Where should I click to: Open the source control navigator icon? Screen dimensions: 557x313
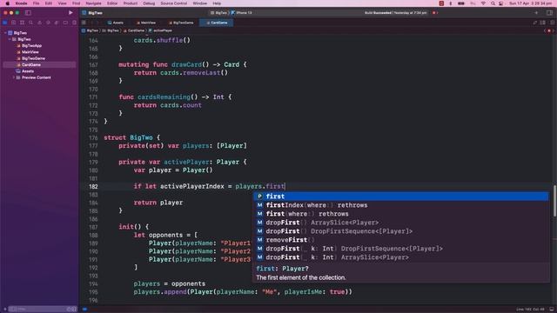[x=14, y=23]
